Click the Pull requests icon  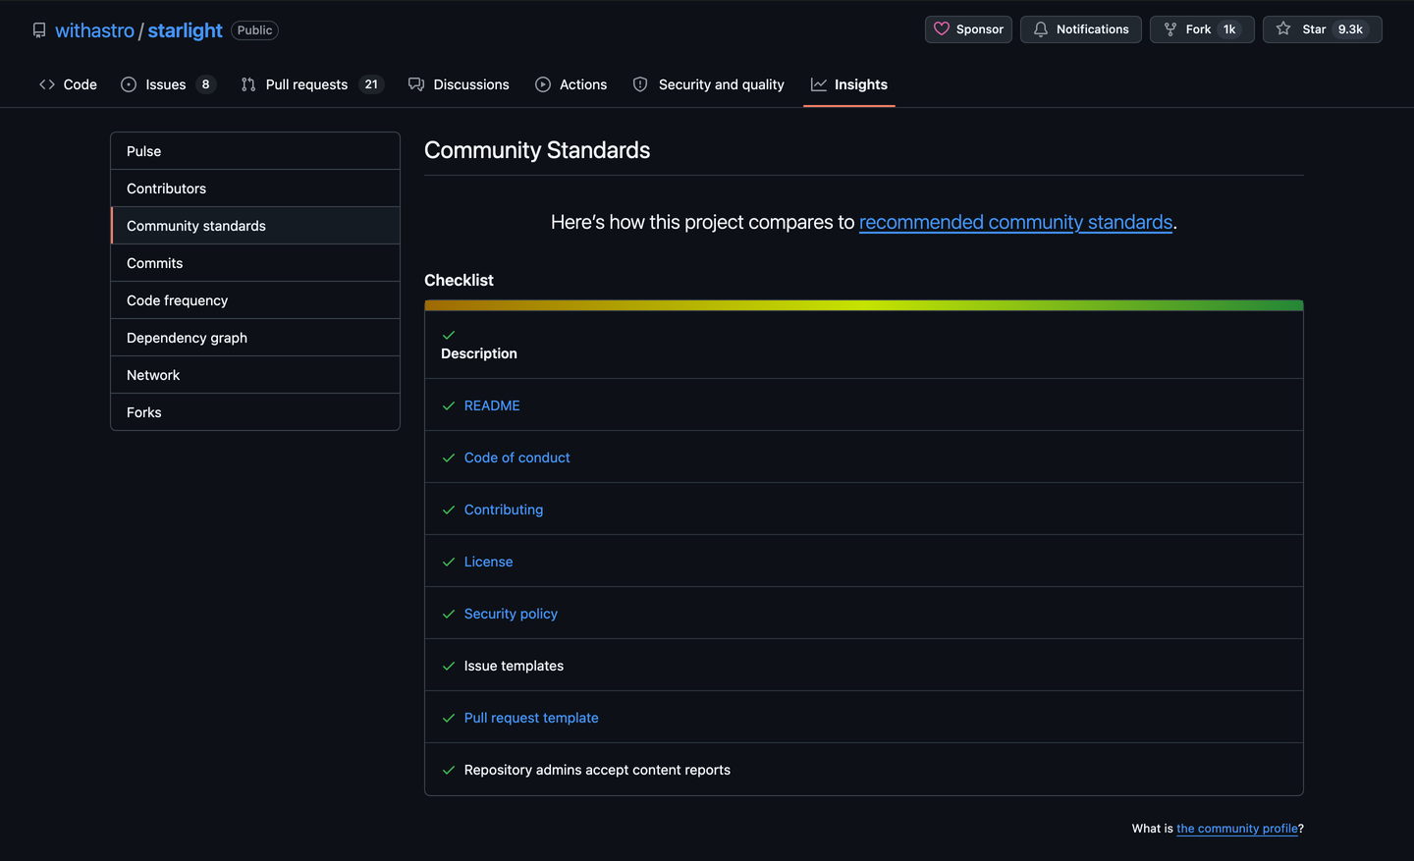pos(248,84)
